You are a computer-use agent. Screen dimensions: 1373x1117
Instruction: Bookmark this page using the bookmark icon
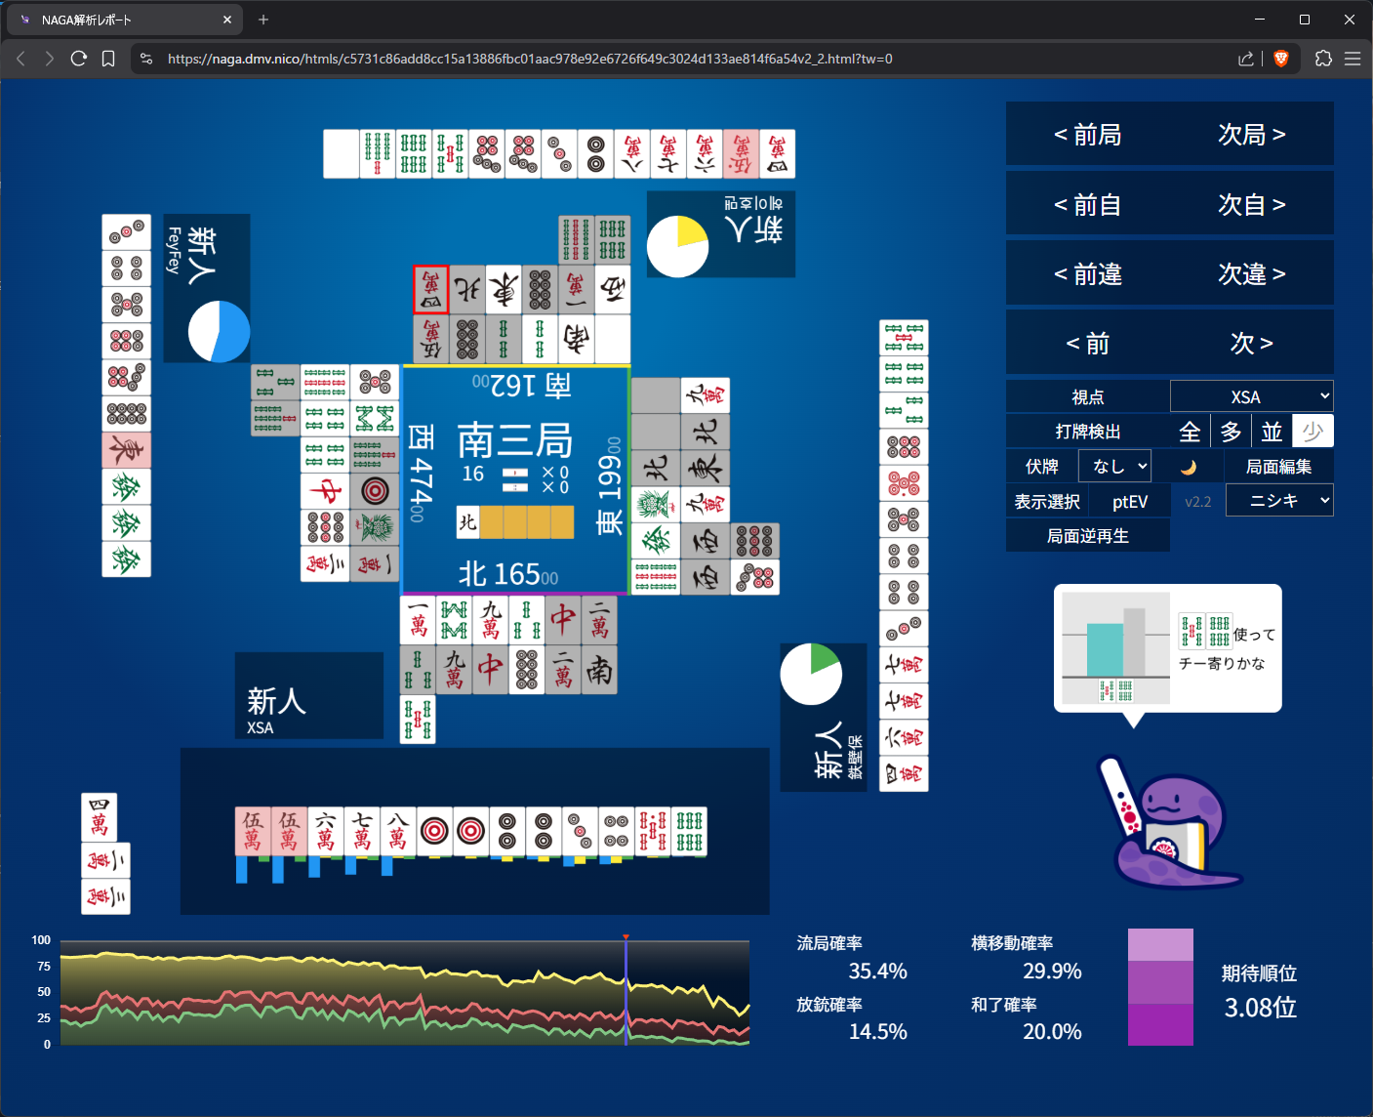click(108, 59)
